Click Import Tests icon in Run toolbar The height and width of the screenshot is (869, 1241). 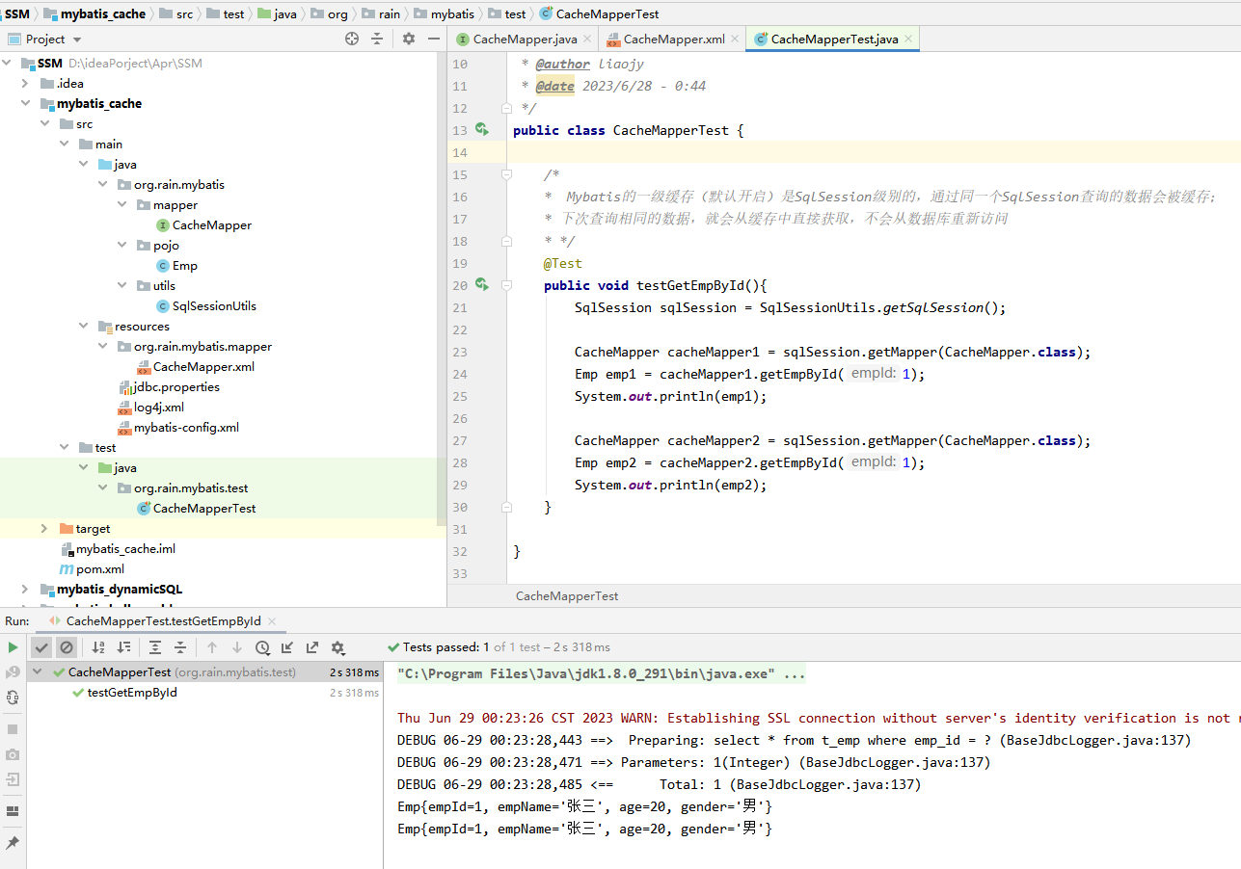coord(287,647)
